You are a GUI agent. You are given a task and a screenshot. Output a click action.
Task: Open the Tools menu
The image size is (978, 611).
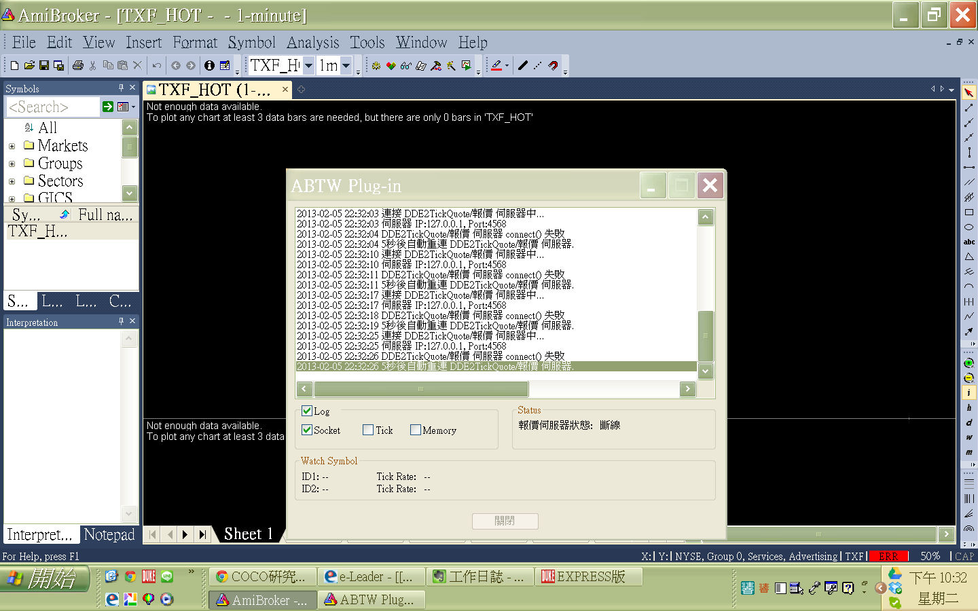tap(367, 42)
